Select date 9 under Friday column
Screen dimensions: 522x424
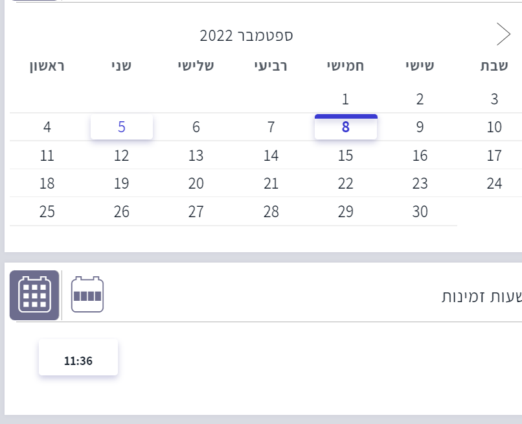click(x=420, y=127)
